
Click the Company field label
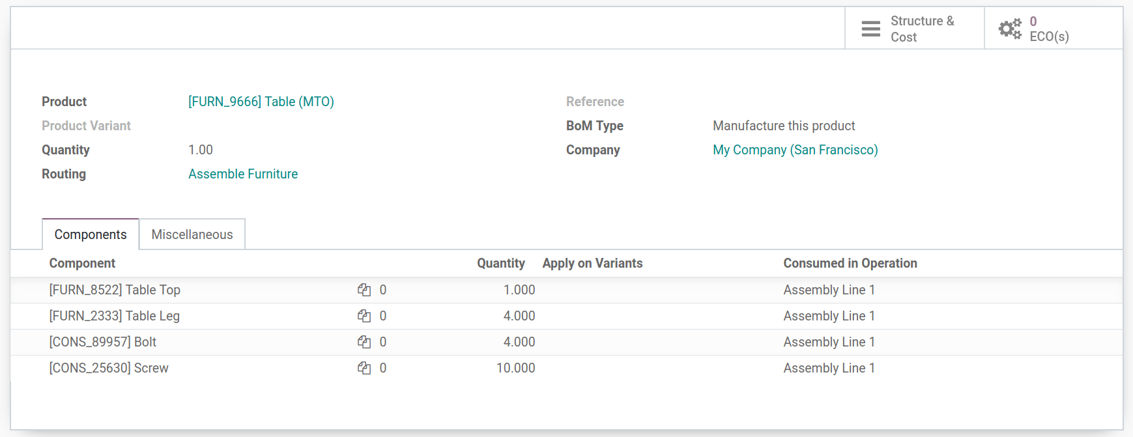[x=593, y=150]
